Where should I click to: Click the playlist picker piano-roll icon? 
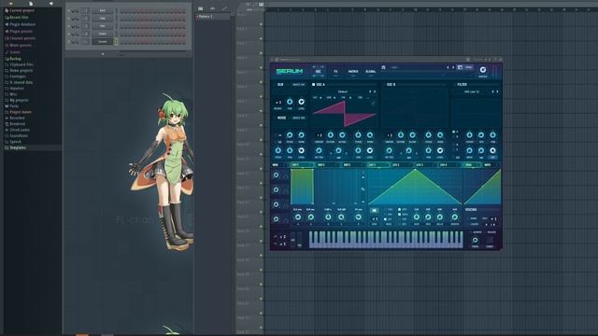201,8
